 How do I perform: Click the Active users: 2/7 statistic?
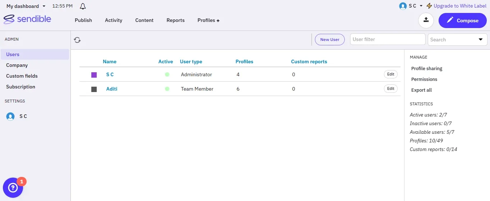(x=429, y=115)
